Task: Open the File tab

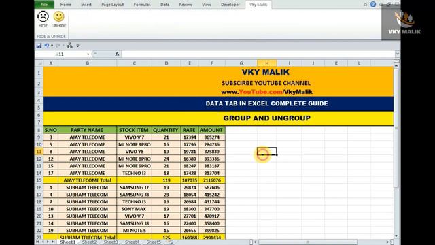Action: click(44, 5)
